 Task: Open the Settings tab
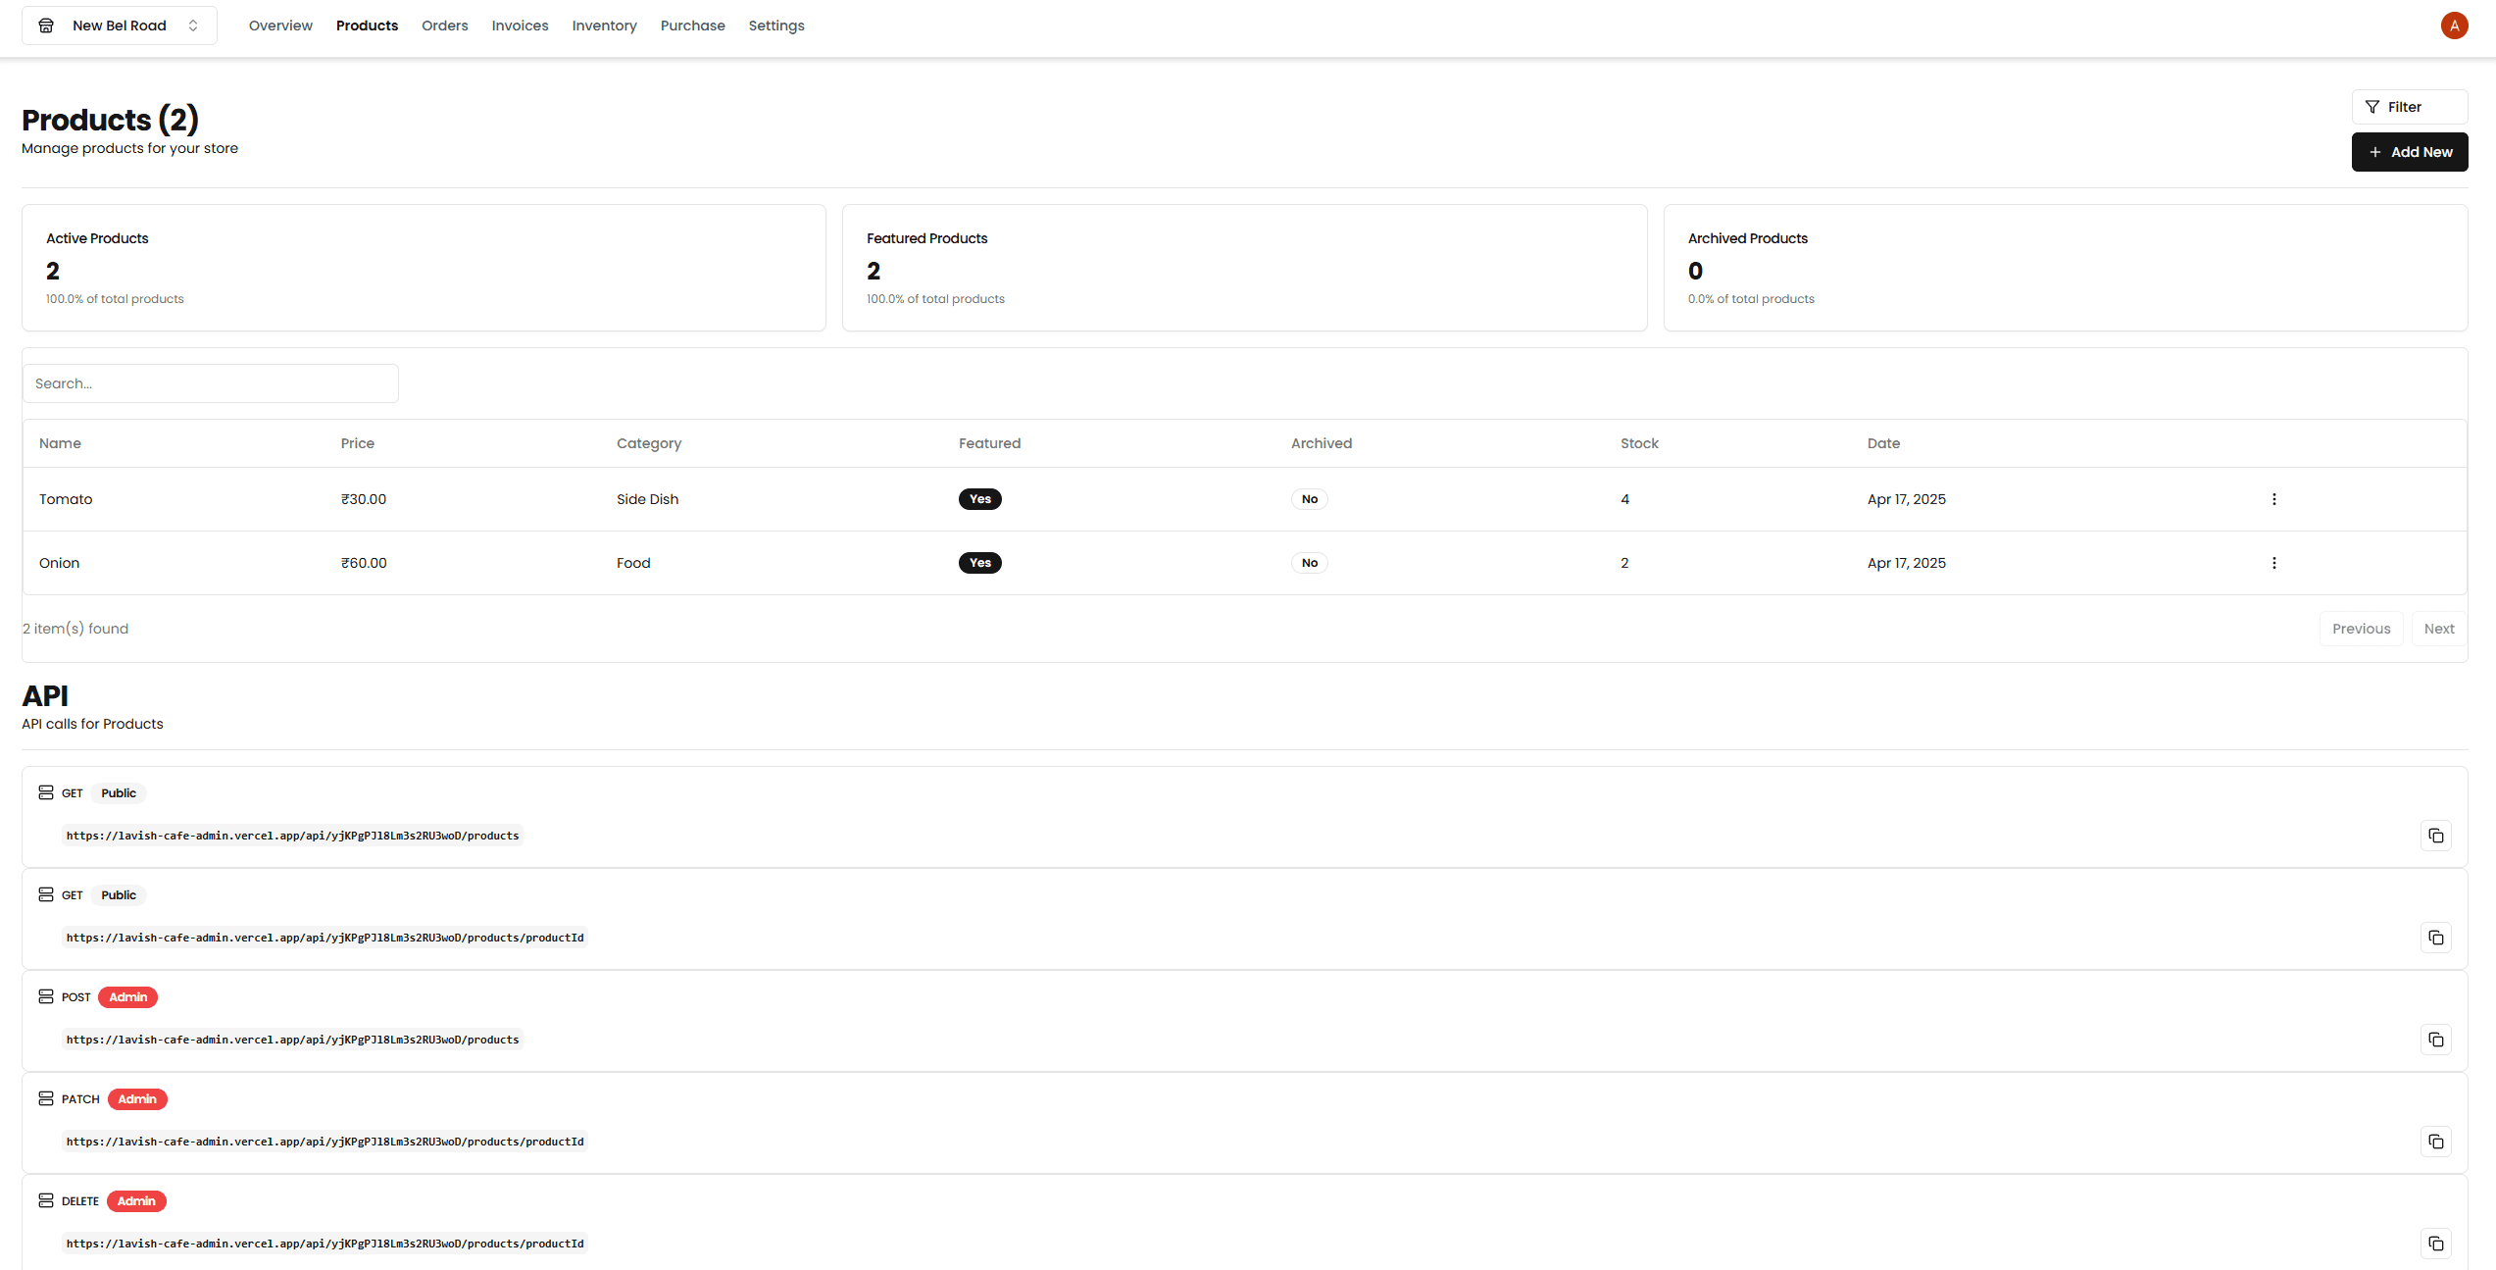point(776,25)
